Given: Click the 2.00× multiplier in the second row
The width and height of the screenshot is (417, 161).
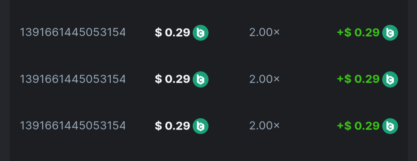Looking at the screenshot, I should 264,79.
